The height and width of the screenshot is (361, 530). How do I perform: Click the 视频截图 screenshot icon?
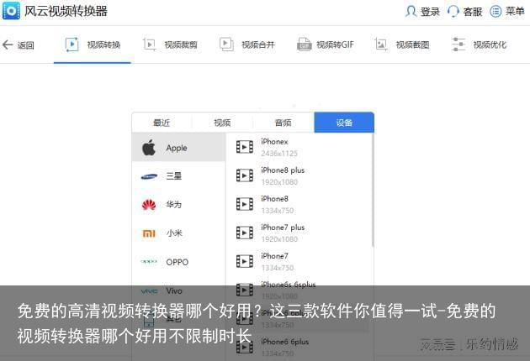tap(381, 44)
